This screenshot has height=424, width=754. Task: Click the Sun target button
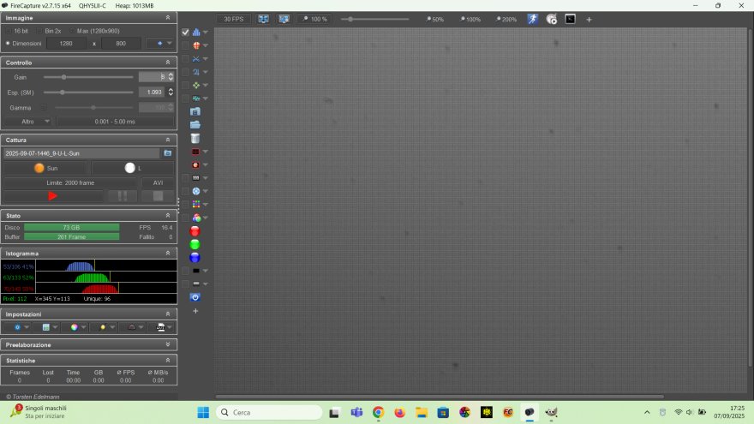45,168
